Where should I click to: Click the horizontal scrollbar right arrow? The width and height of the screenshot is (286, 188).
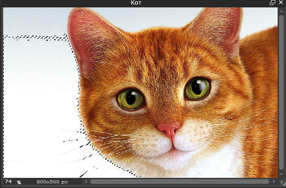tap(274, 182)
